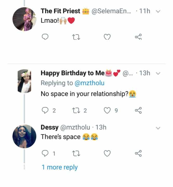
Task: Show 1 more reply
Action: point(59,168)
